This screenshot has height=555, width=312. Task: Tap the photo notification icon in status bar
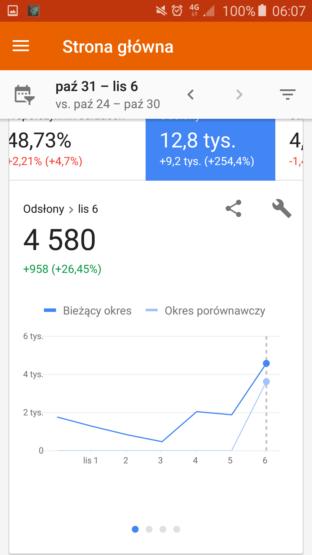[13, 11]
